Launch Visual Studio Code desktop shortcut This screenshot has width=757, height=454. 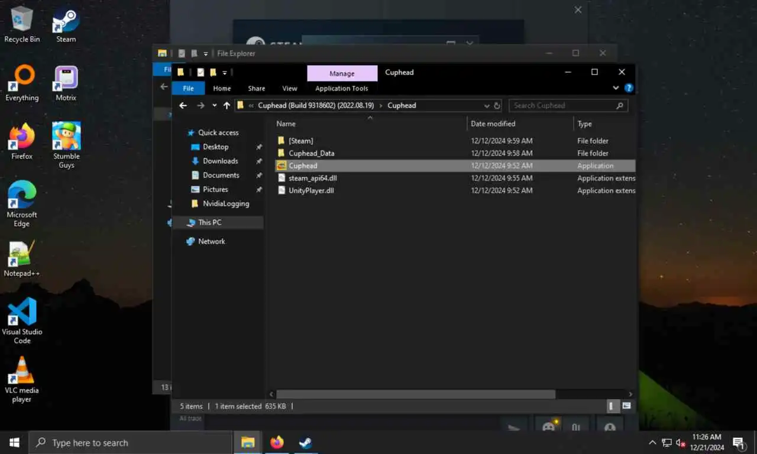click(x=22, y=321)
